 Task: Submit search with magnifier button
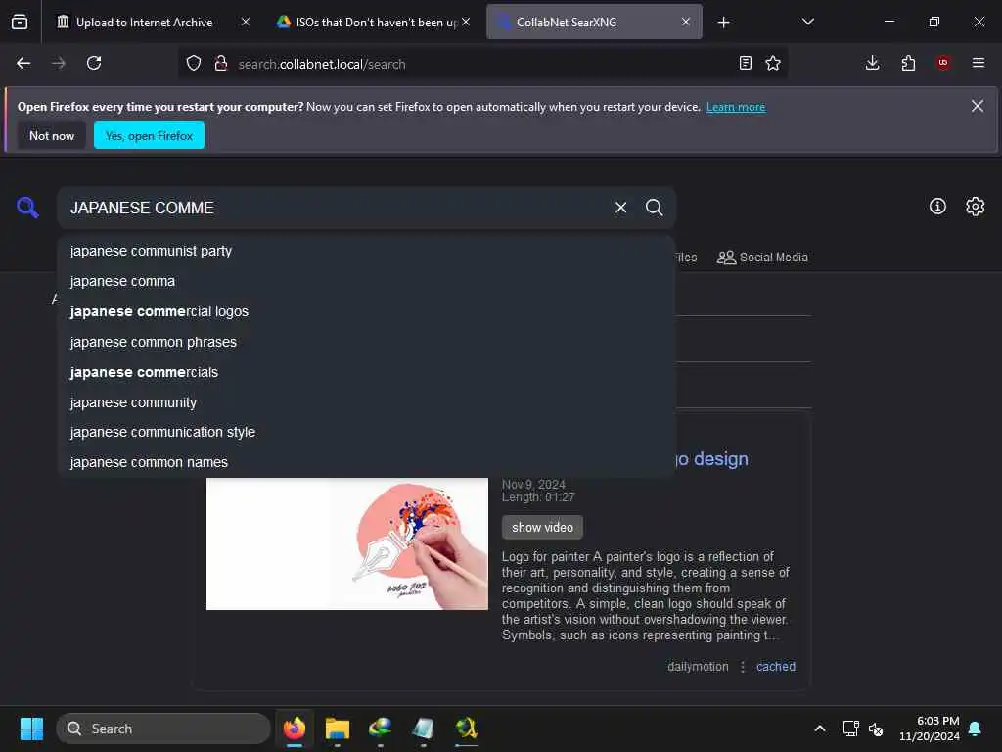(654, 208)
